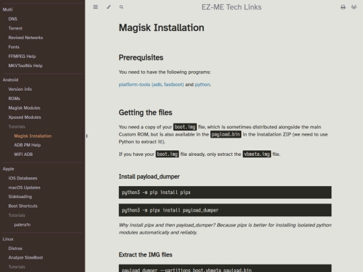This screenshot has width=363, height=272.
Task: Open Version Info page
Action: pos(20,89)
